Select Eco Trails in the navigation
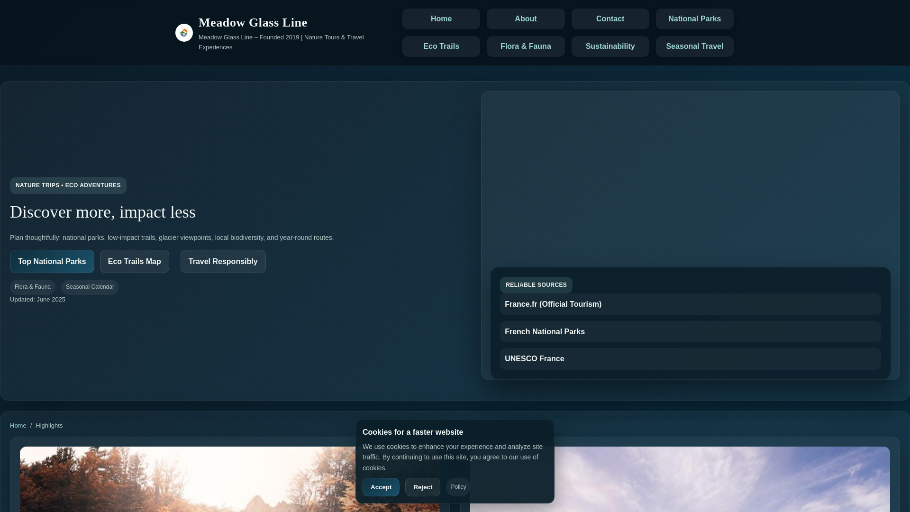910x512 pixels. (x=441, y=46)
